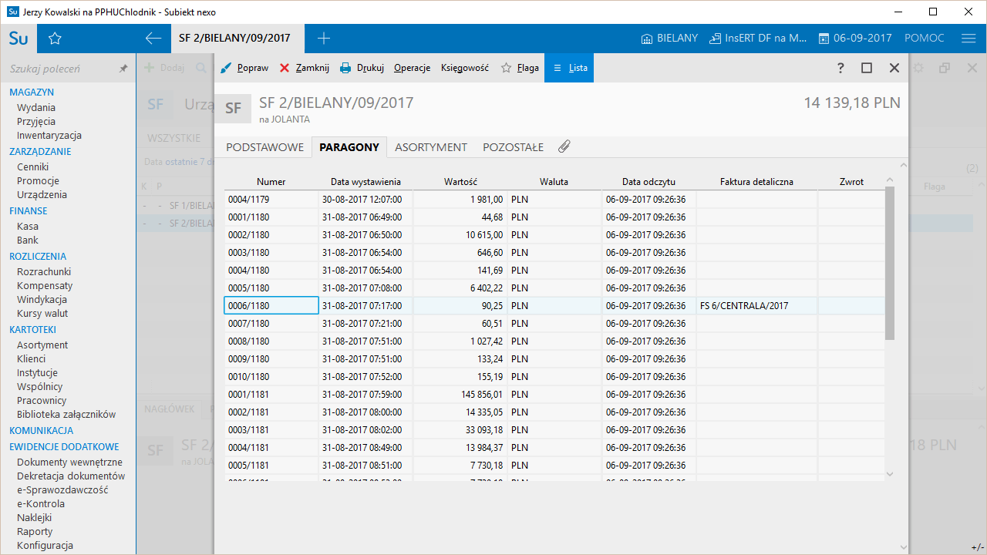Click the plus/minus zoom indicator
This screenshot has width=987, height=555.
coord(976,547)
